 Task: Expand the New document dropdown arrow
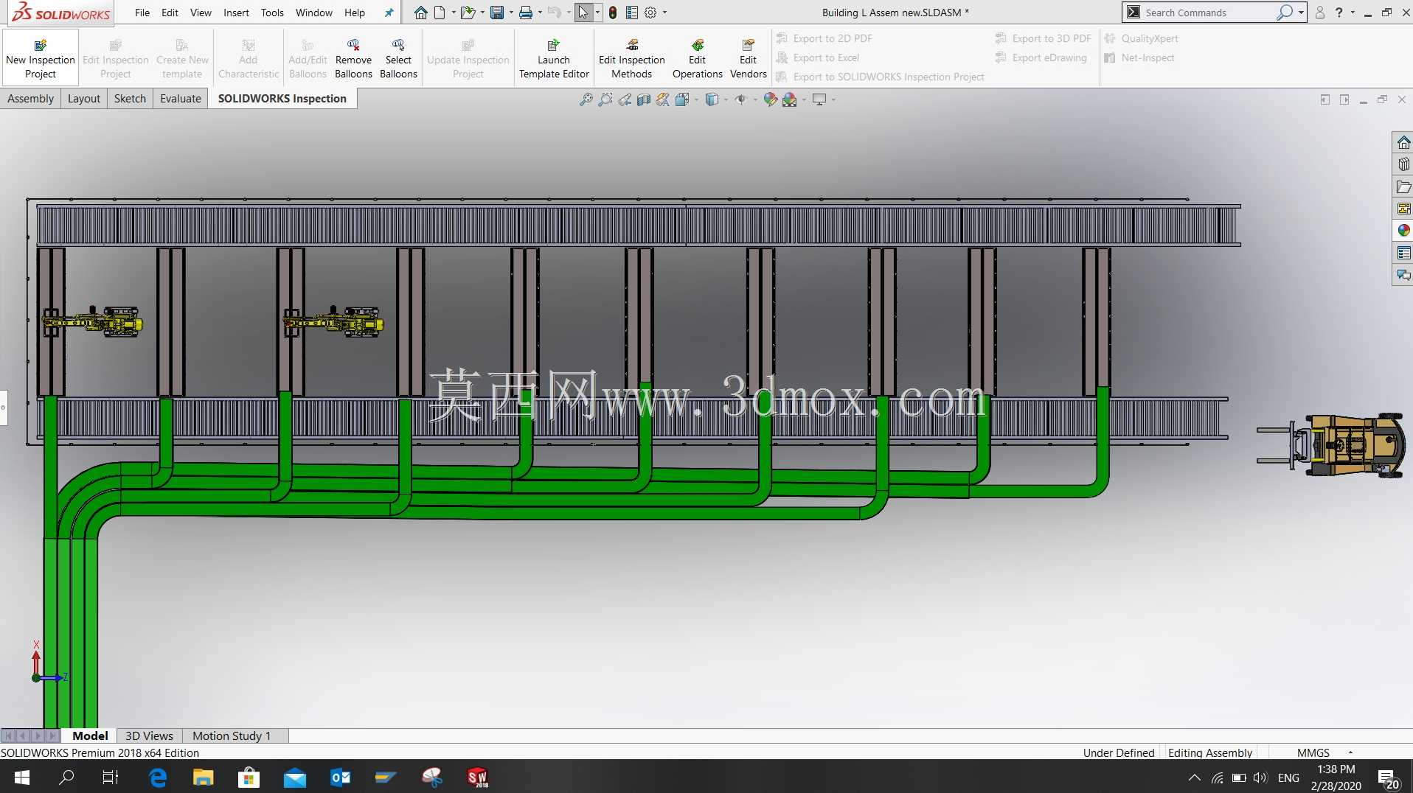coord(453,13)
